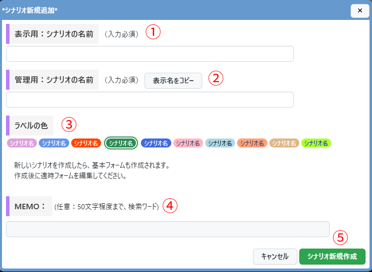The width and height of the screenshot is (372, 272).
Task: Pick the pink シナリオ名 label color
Action: [x=188, y=143]
